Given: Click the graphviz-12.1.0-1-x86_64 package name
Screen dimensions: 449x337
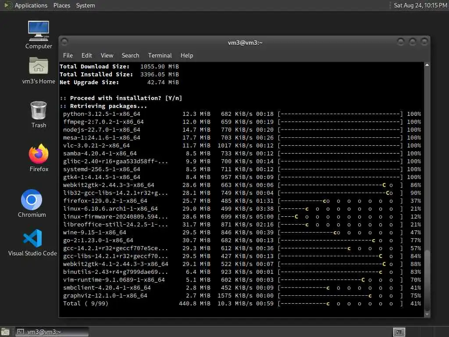Looking at the screenshot, I should (105, 295).
